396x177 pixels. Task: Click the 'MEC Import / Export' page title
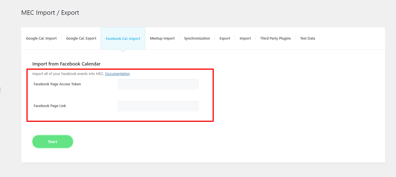click(50, 13)
